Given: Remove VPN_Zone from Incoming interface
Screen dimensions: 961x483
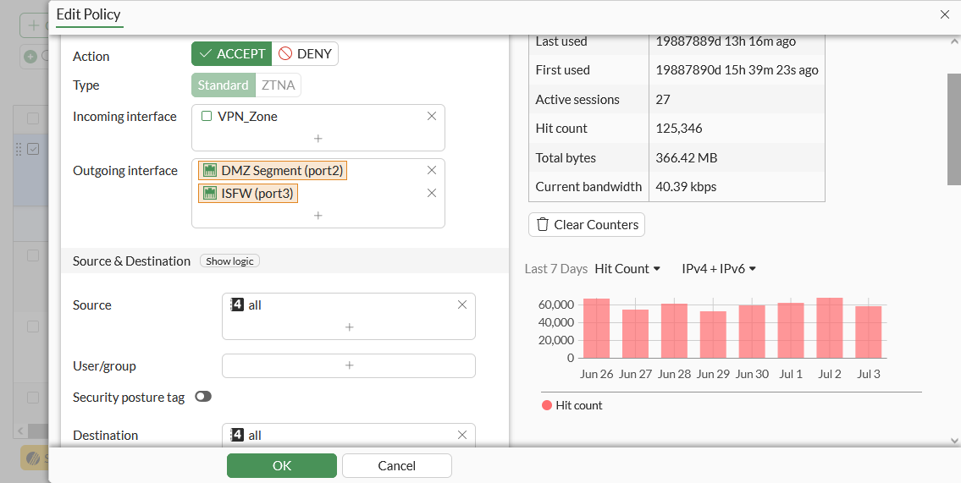Looking at the screenshot, I should [432, 116].
